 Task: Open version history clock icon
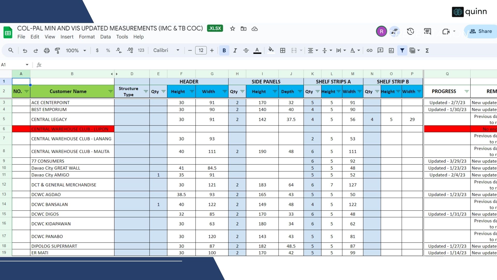point(411,31)
